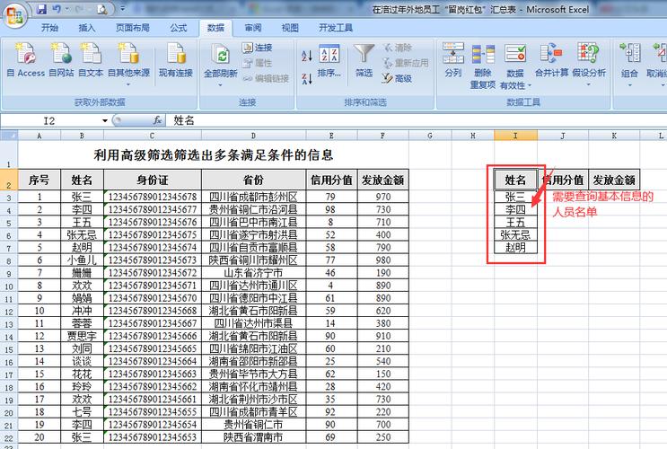Image resolution: width=667 pixels, height=449 pixels.
Task: Switch to the 开发工具 ribbon tab
Action: click(336, 28)
